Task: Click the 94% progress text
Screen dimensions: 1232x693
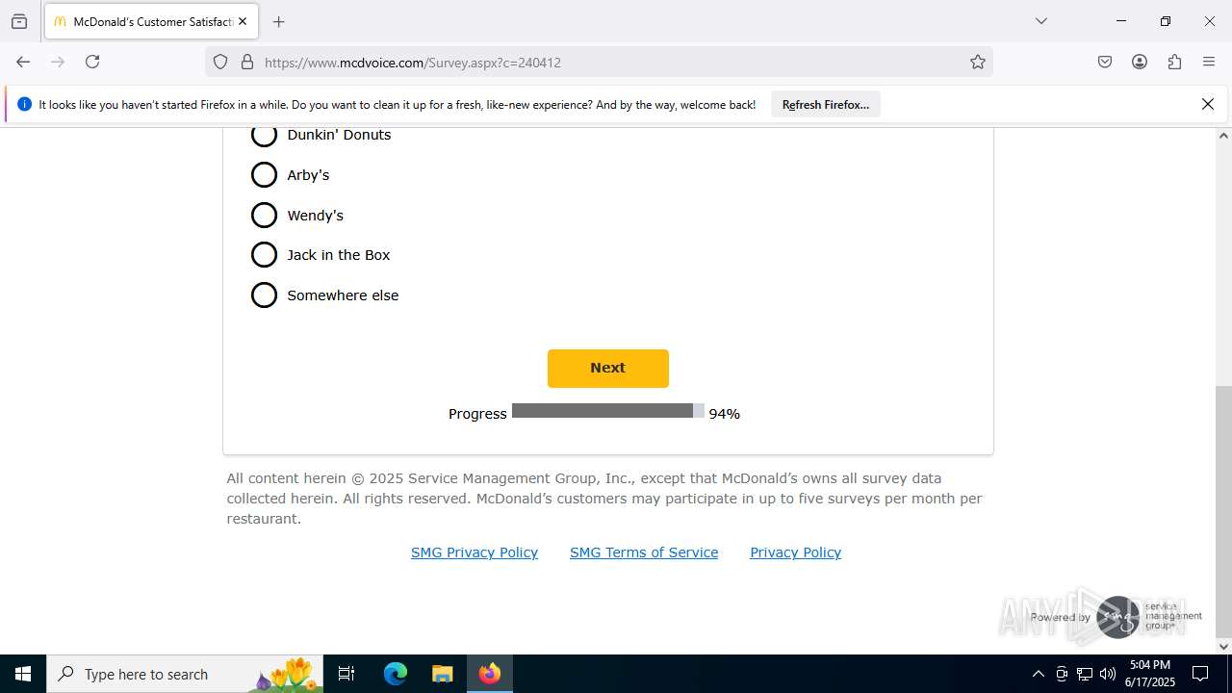Action: (725, 414)
